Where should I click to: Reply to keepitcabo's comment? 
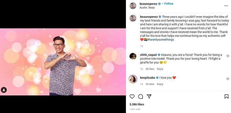160,84
